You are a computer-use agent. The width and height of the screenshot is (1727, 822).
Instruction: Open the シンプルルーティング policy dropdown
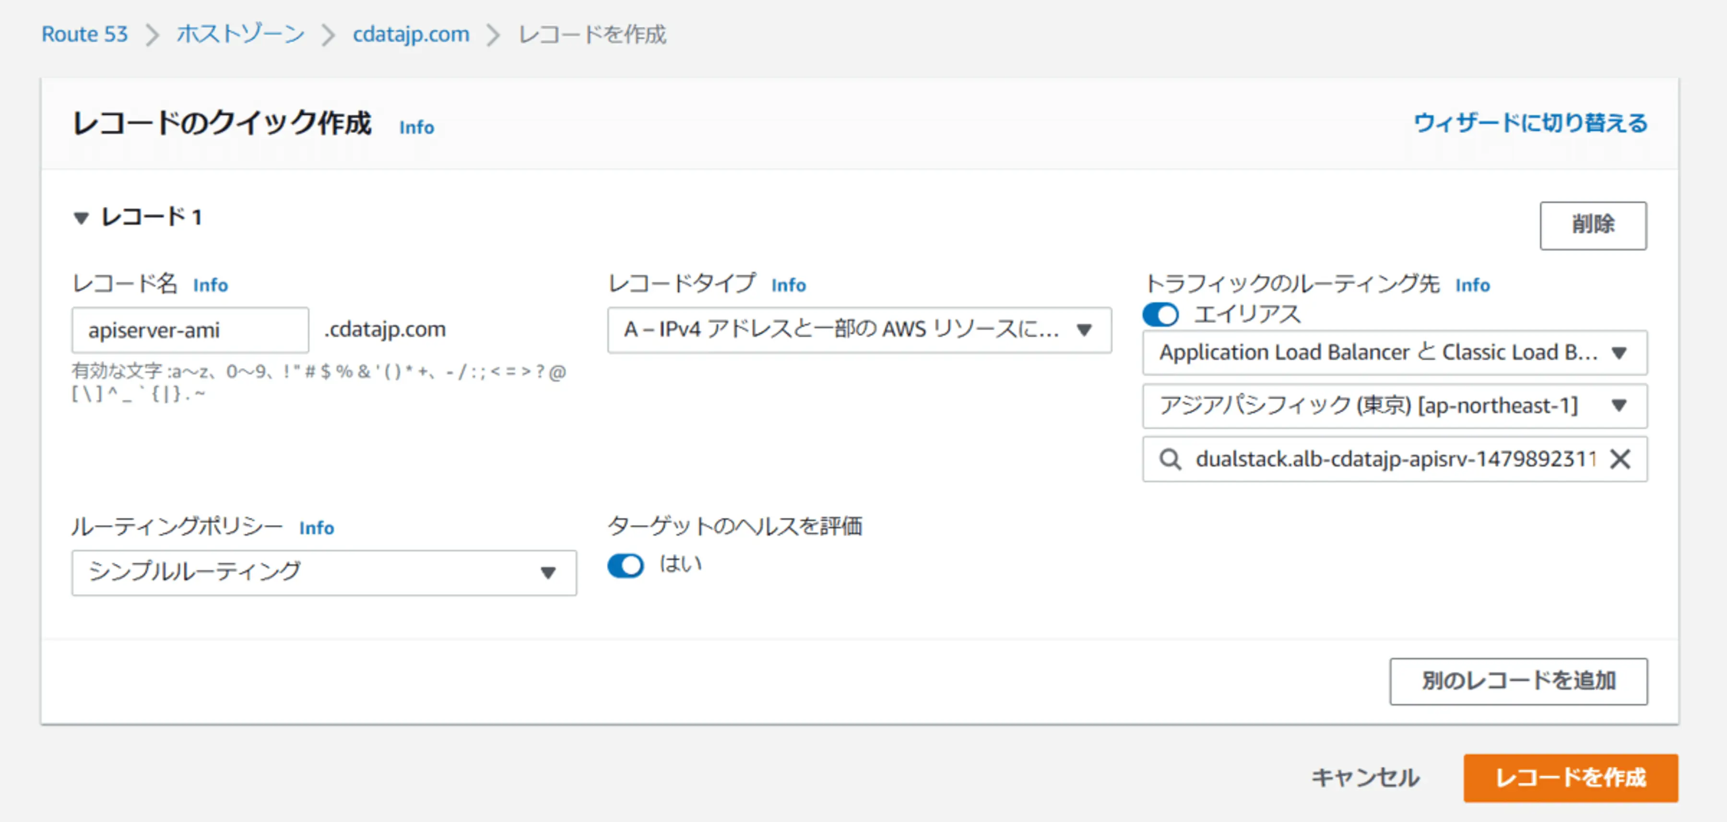tap(324, 572)
